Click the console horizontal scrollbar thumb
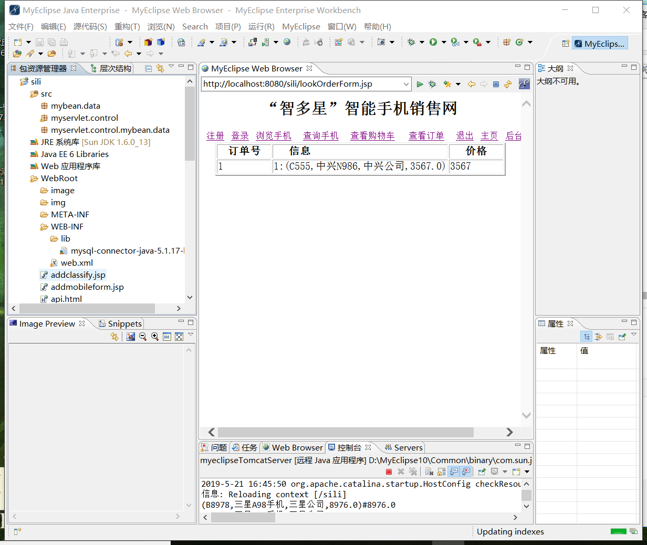Screen dimensions: 647x545 tap(243, 517)
